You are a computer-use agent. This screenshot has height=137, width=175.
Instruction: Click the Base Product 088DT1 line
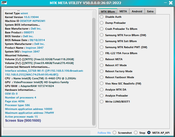pyautogui.click(x=19, y=33)
